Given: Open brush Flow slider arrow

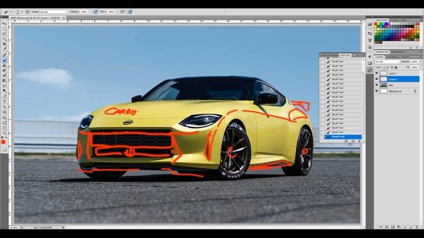Looking at the screenshot, I should click(x=117, y=12).
